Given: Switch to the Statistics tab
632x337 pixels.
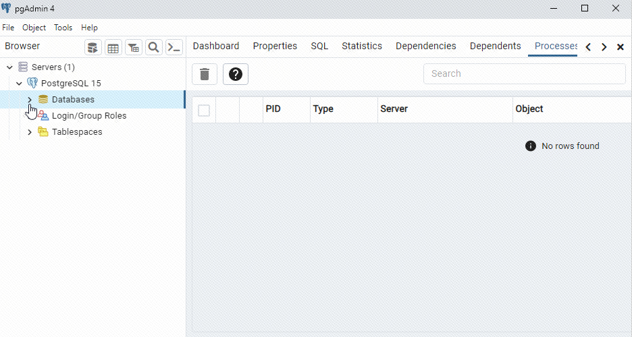Looking at the screenshot, I should tap(362, 46).
